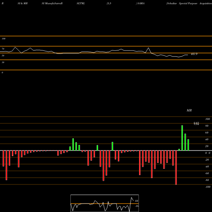The height and width of the screenshot is (212, 212).
Task: Click the 70 level label on RSI axis
Action: 3,49
